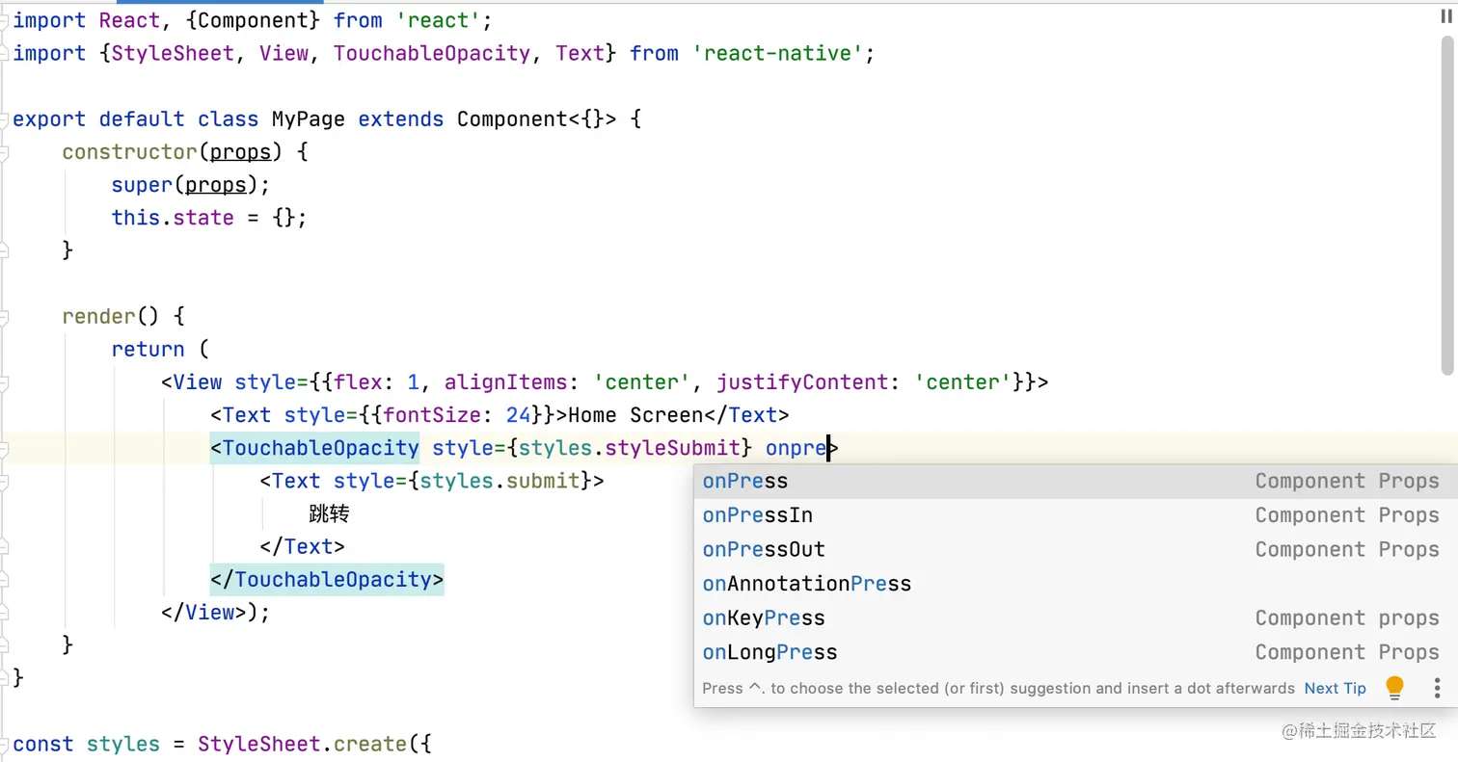The image size is (1458, 762).
Task: Click the 'return' keyword
Action: pos(148,350)
